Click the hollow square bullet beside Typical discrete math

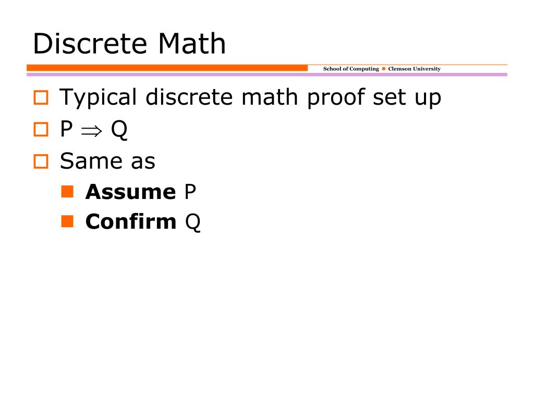pyautogui.click(x=41, y=97)
